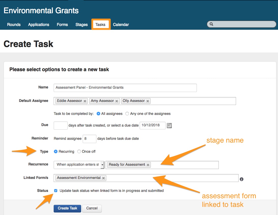Image resolution: width=278 pixels, height=215 pixels.
Task: Open the due date calendar picker icon
Action: [169, 126]
